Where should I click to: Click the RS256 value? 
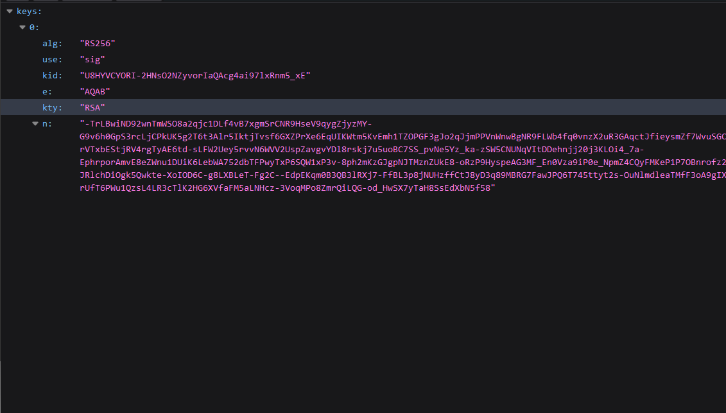tap(98, 43)
